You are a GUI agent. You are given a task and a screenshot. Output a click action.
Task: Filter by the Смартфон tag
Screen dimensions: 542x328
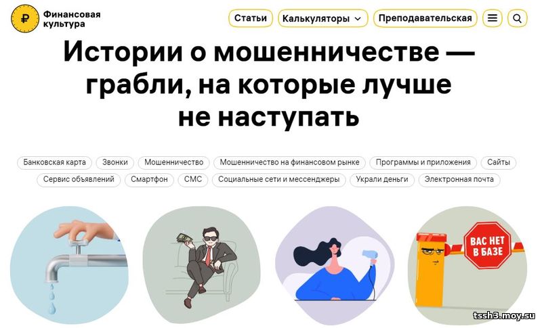click(x=149, y=180)
